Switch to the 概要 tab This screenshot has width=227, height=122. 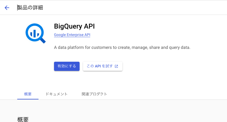coord(28,94)
